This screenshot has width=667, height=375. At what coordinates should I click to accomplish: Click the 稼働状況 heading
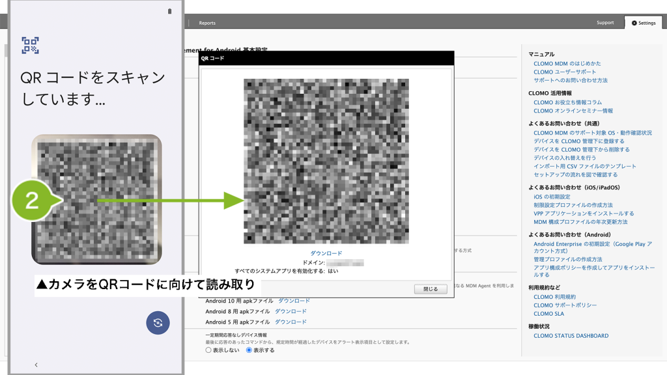point(539,327)
